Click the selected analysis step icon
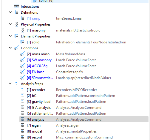 point(22,119)
